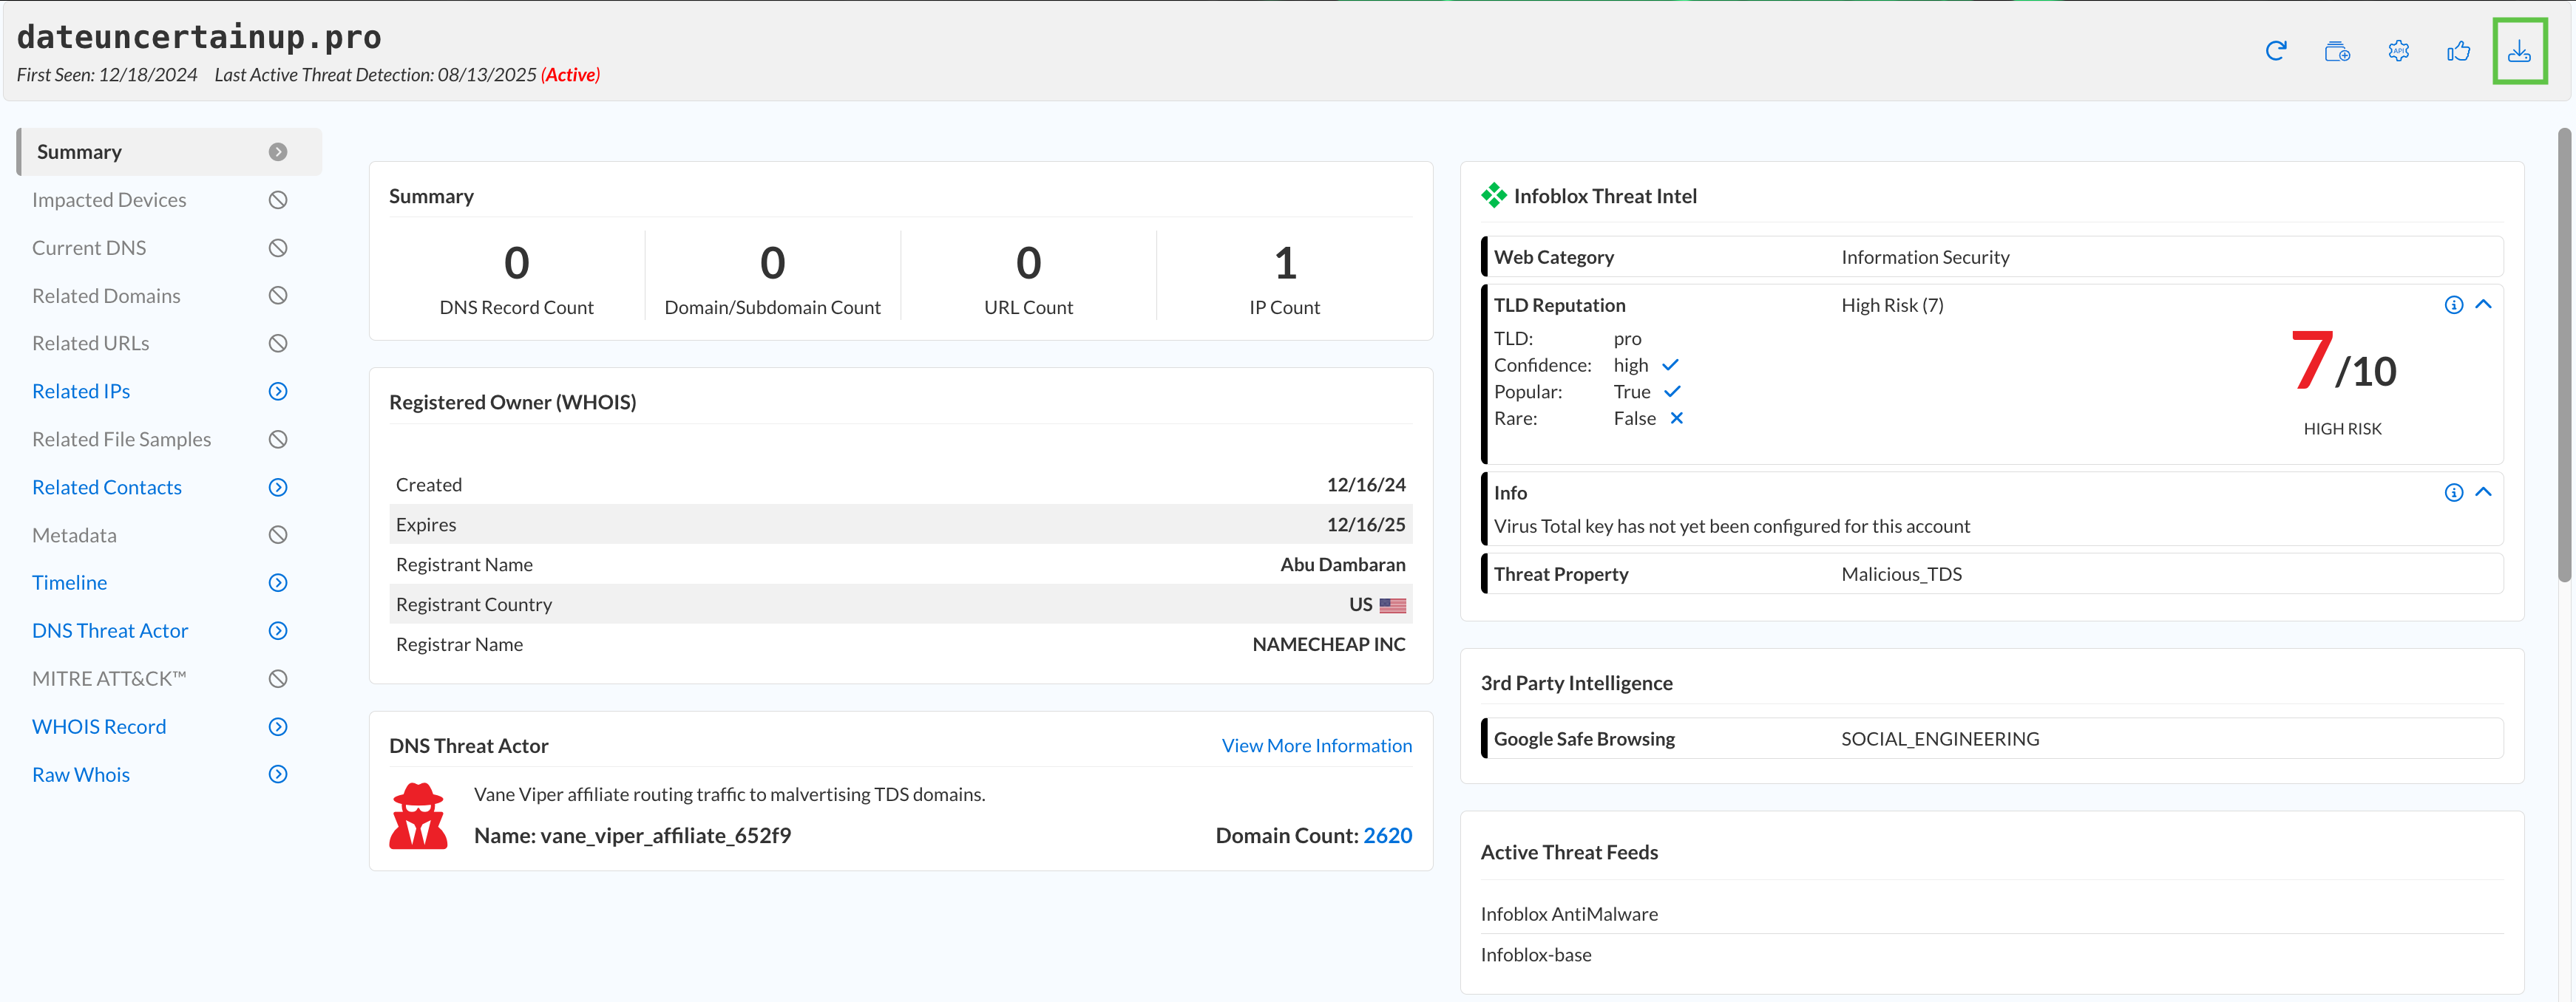Screen dimensions: 2576x1002
Task: Click the refresh icon in header
Action: [x=2276, y=51]
